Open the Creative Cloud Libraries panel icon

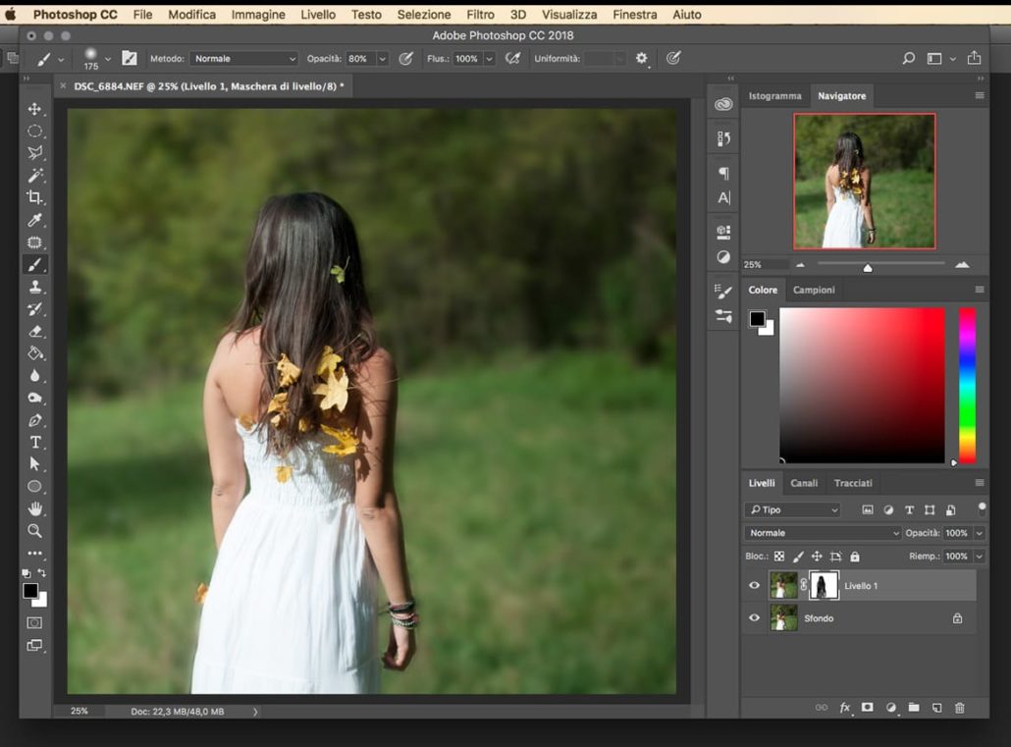pyautogui.click(x=723, y=104)
